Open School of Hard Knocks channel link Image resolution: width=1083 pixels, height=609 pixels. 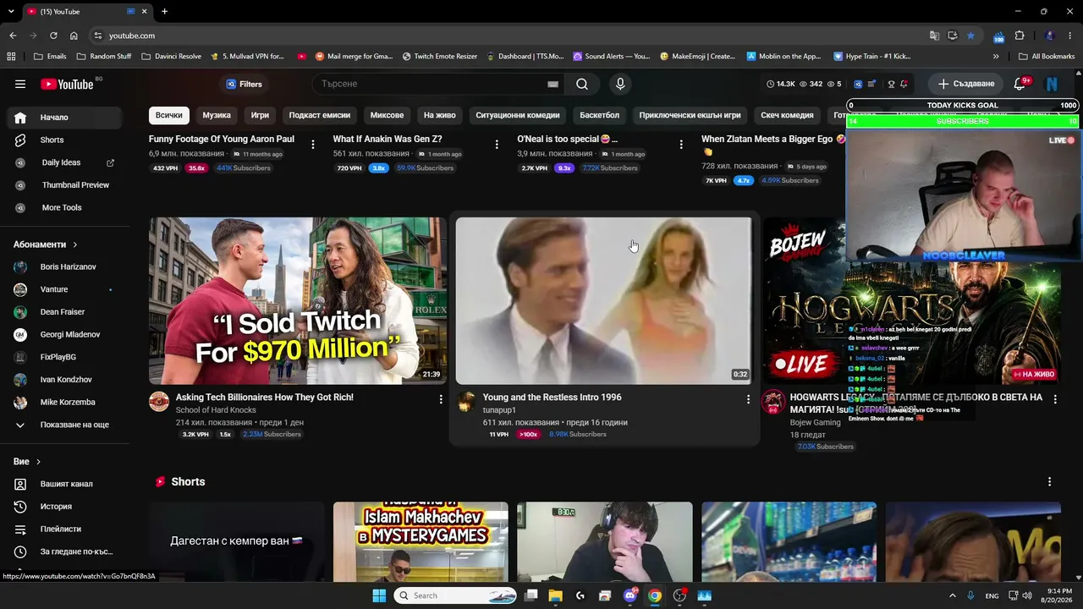coord(216,410)
